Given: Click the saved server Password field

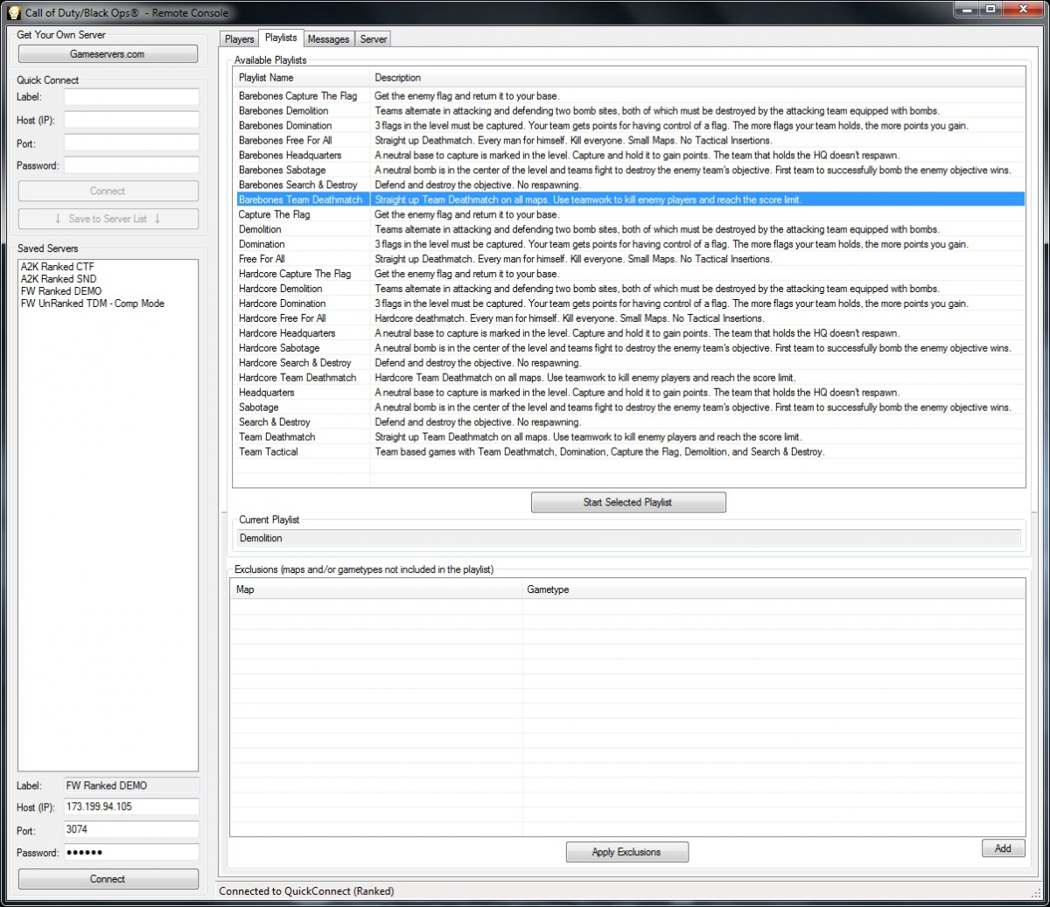Looking at the screenshot, I should [x=131, y=852].
